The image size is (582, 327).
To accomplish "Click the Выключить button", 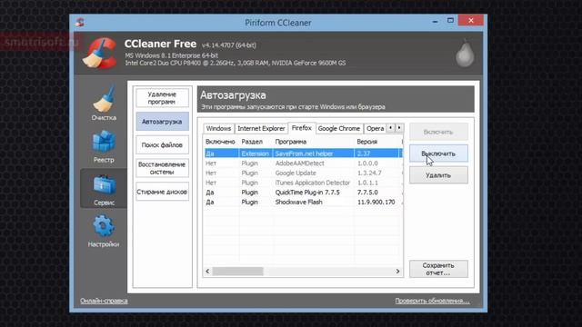I will click(438, 154).
